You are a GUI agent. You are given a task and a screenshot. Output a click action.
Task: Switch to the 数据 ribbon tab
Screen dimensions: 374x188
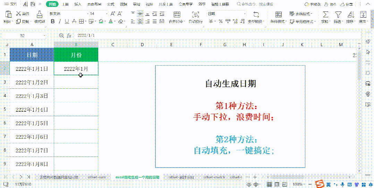click(x=124, y=4)
